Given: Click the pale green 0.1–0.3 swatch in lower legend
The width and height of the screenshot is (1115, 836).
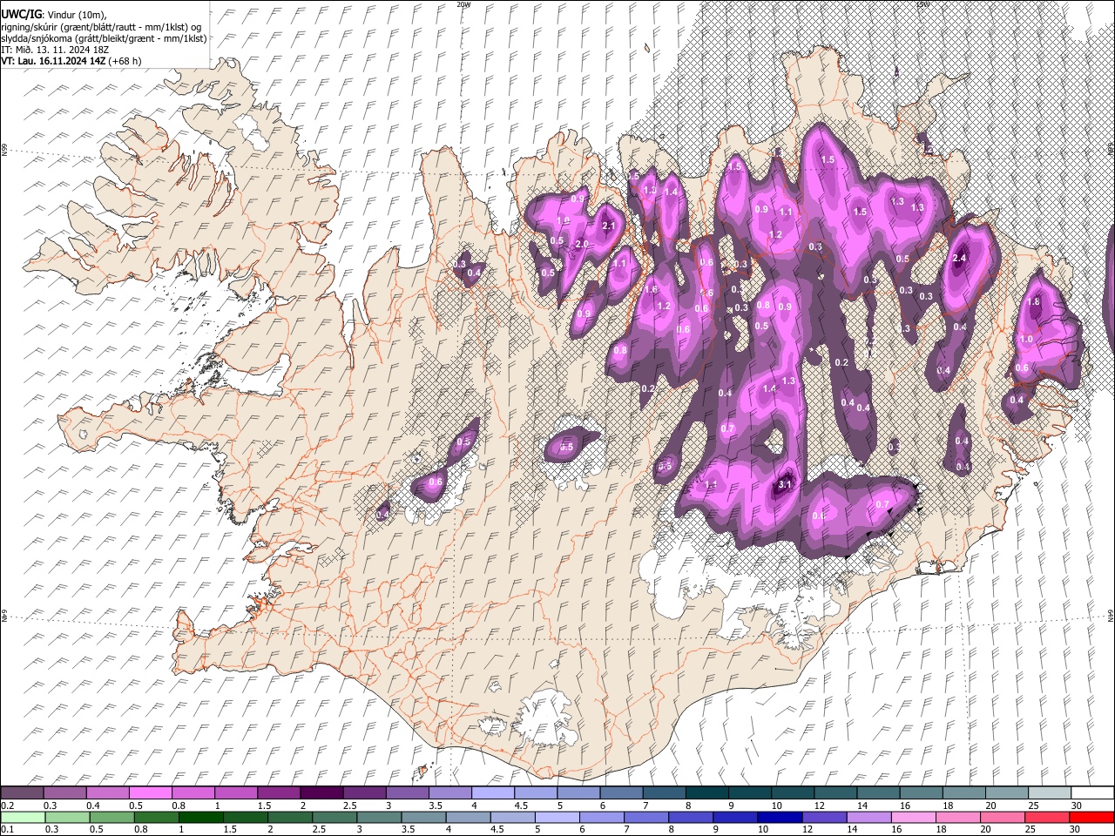Looking at the screenshot, I should click(23, 817).
